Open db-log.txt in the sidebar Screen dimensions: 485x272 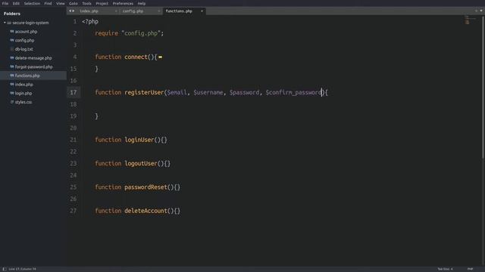[x=23, y=49]
